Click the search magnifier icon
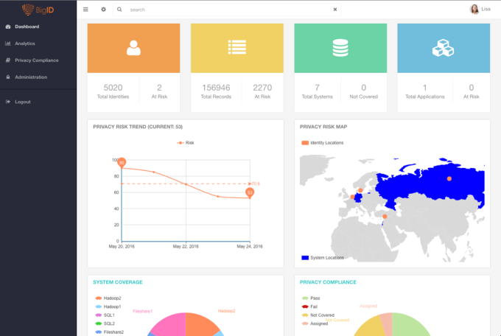Viewport: 501px width, 336px height. tap(119, 10)
